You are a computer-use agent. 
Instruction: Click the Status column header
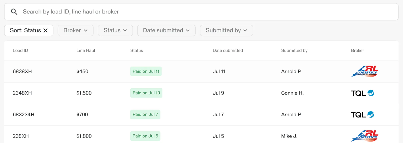coord(137,50)
